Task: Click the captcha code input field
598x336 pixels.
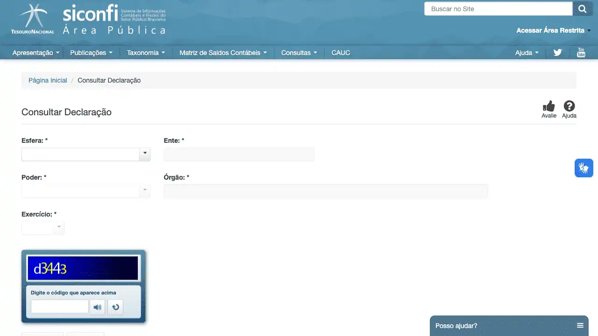Action: coord(59,307)
